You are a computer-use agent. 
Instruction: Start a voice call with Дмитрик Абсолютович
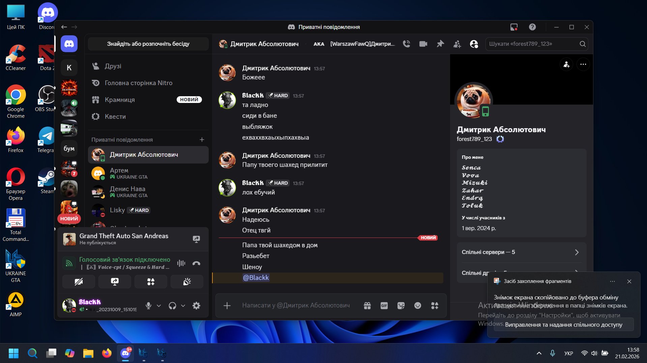pos(407,44)
